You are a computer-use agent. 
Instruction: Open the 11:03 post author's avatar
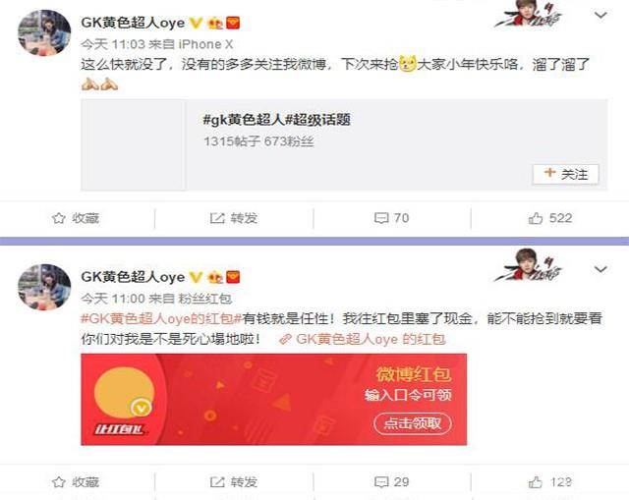point(44,32)
